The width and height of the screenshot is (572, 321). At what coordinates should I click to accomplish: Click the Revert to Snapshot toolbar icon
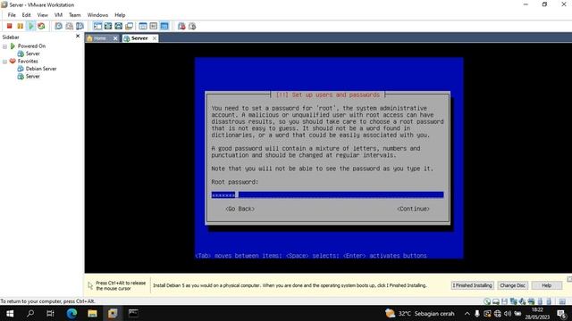click(69, 26)
